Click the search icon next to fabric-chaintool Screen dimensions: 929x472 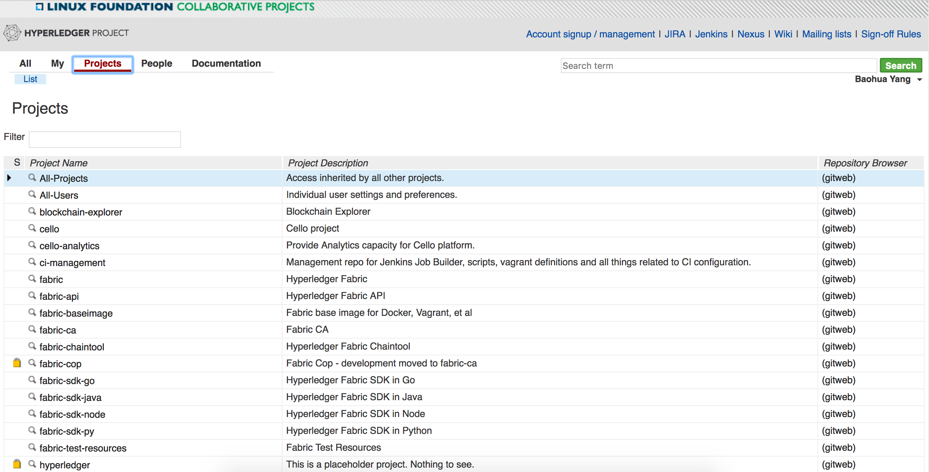(x=32, y=346)
